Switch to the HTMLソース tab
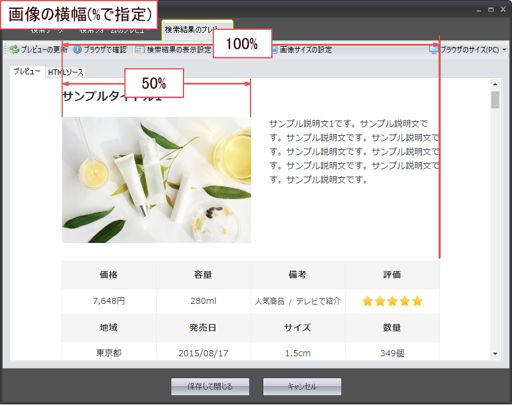The height and width of the screenshot is (405, 512). [66, 72]
